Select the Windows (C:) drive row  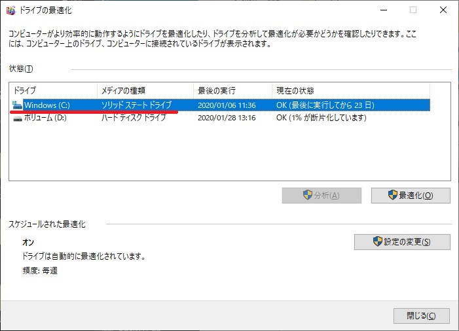coord(220,105)
